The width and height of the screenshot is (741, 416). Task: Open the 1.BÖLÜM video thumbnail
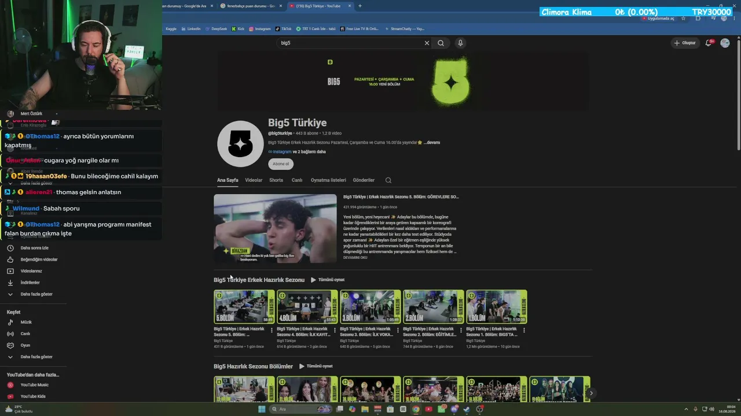(x=497, y=307)
